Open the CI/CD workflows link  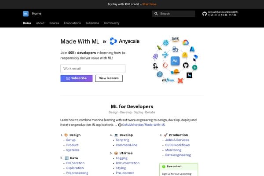pos(177,145)
